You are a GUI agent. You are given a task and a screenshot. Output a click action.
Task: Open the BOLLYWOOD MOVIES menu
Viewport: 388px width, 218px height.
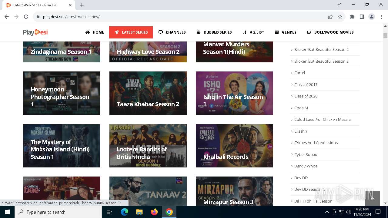pyautogui.click(x=330, y=32)
